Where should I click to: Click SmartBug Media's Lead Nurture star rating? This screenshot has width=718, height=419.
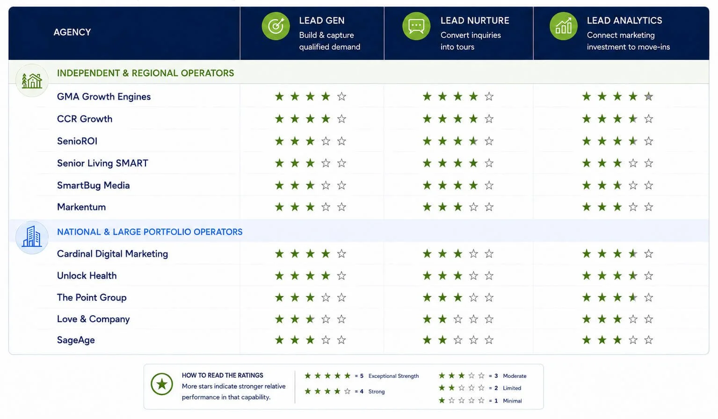pos(458,185)
